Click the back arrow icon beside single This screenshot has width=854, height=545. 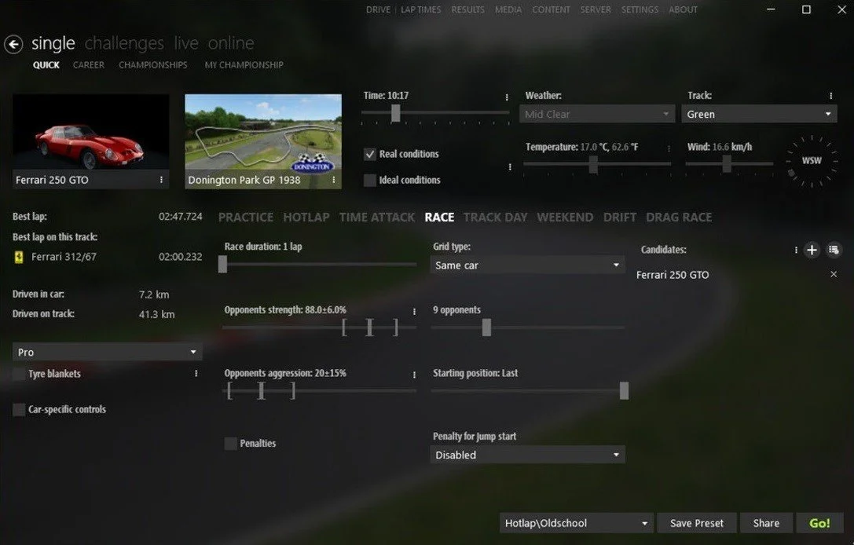pos(13,44)
